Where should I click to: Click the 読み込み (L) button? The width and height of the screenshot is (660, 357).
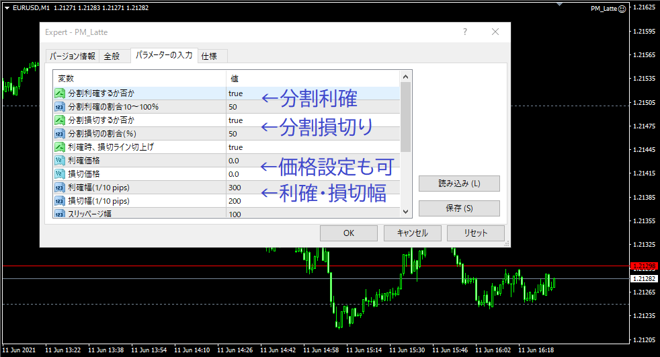[x=459, y=184]
